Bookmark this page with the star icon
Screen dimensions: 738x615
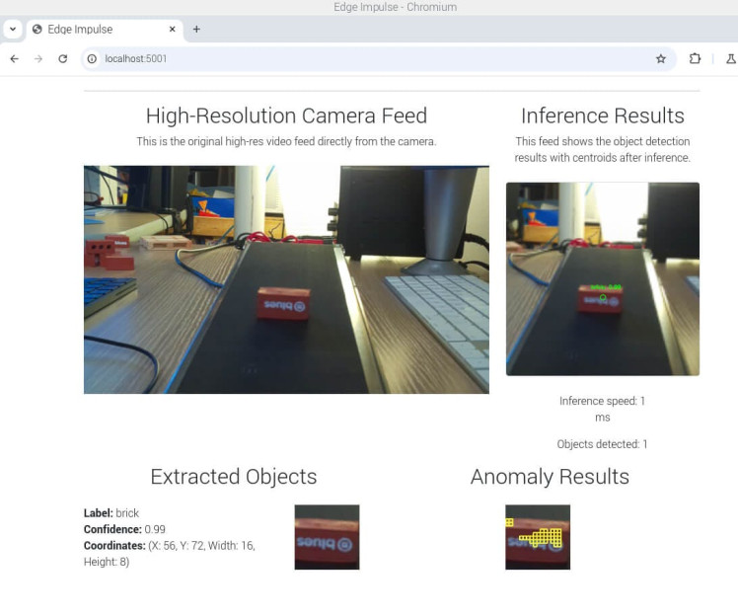pos(661,59)
